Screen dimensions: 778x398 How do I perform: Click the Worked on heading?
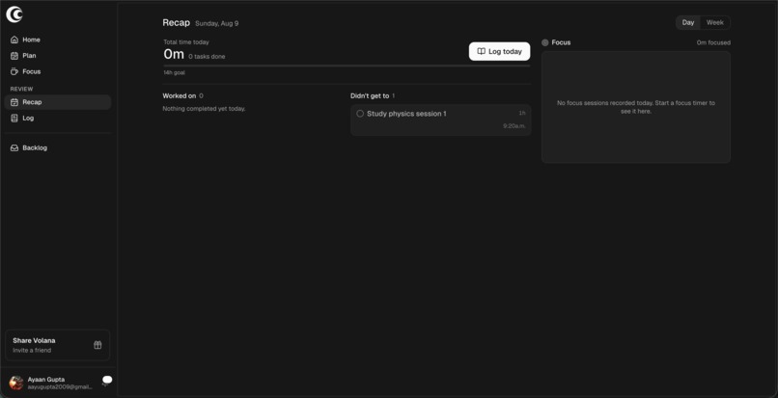tap(180, 95)
